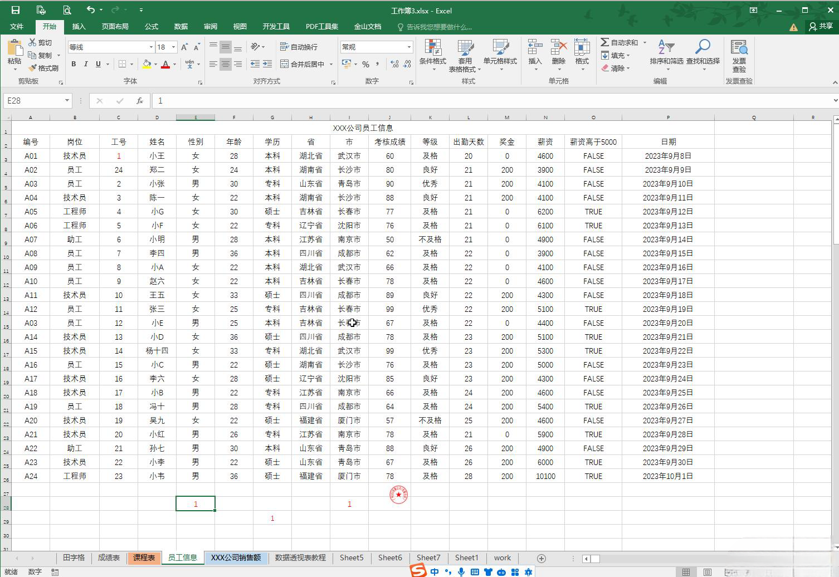Click the 告诉我您想要做什么 search box
The image size is (839, 577).
coord(435,27)
